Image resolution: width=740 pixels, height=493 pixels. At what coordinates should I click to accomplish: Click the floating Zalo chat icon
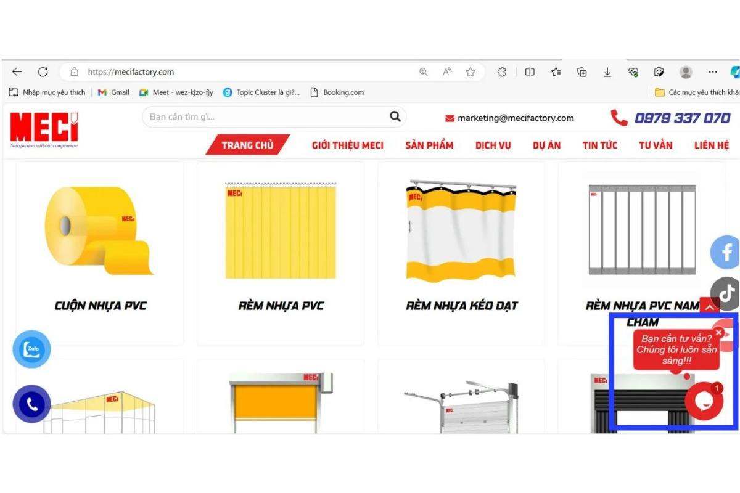pyautogui.click(x=31, y=349)
